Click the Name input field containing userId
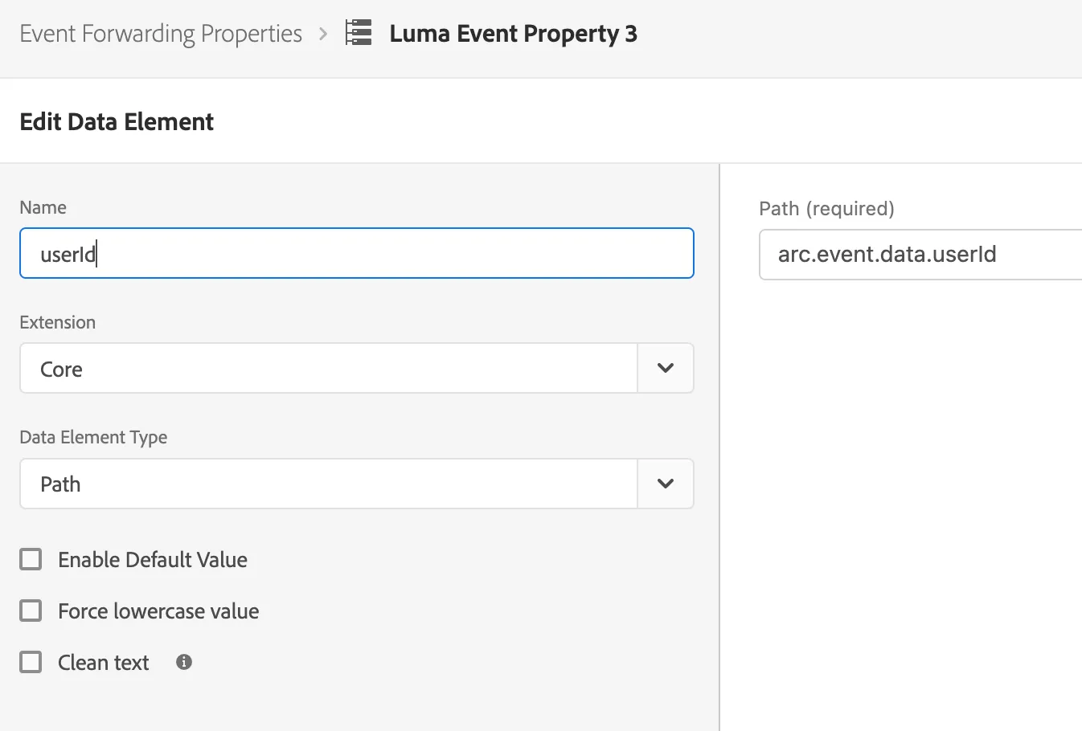 point(357,253)
